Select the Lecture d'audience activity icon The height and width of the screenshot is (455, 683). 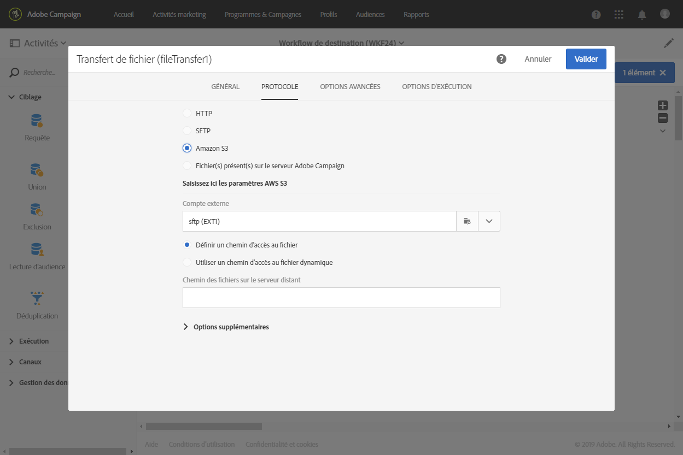coord(37,250)
